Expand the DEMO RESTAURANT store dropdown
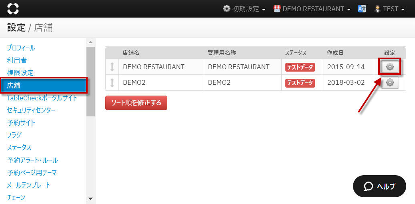The image size is (415, 204). (312, 9)
